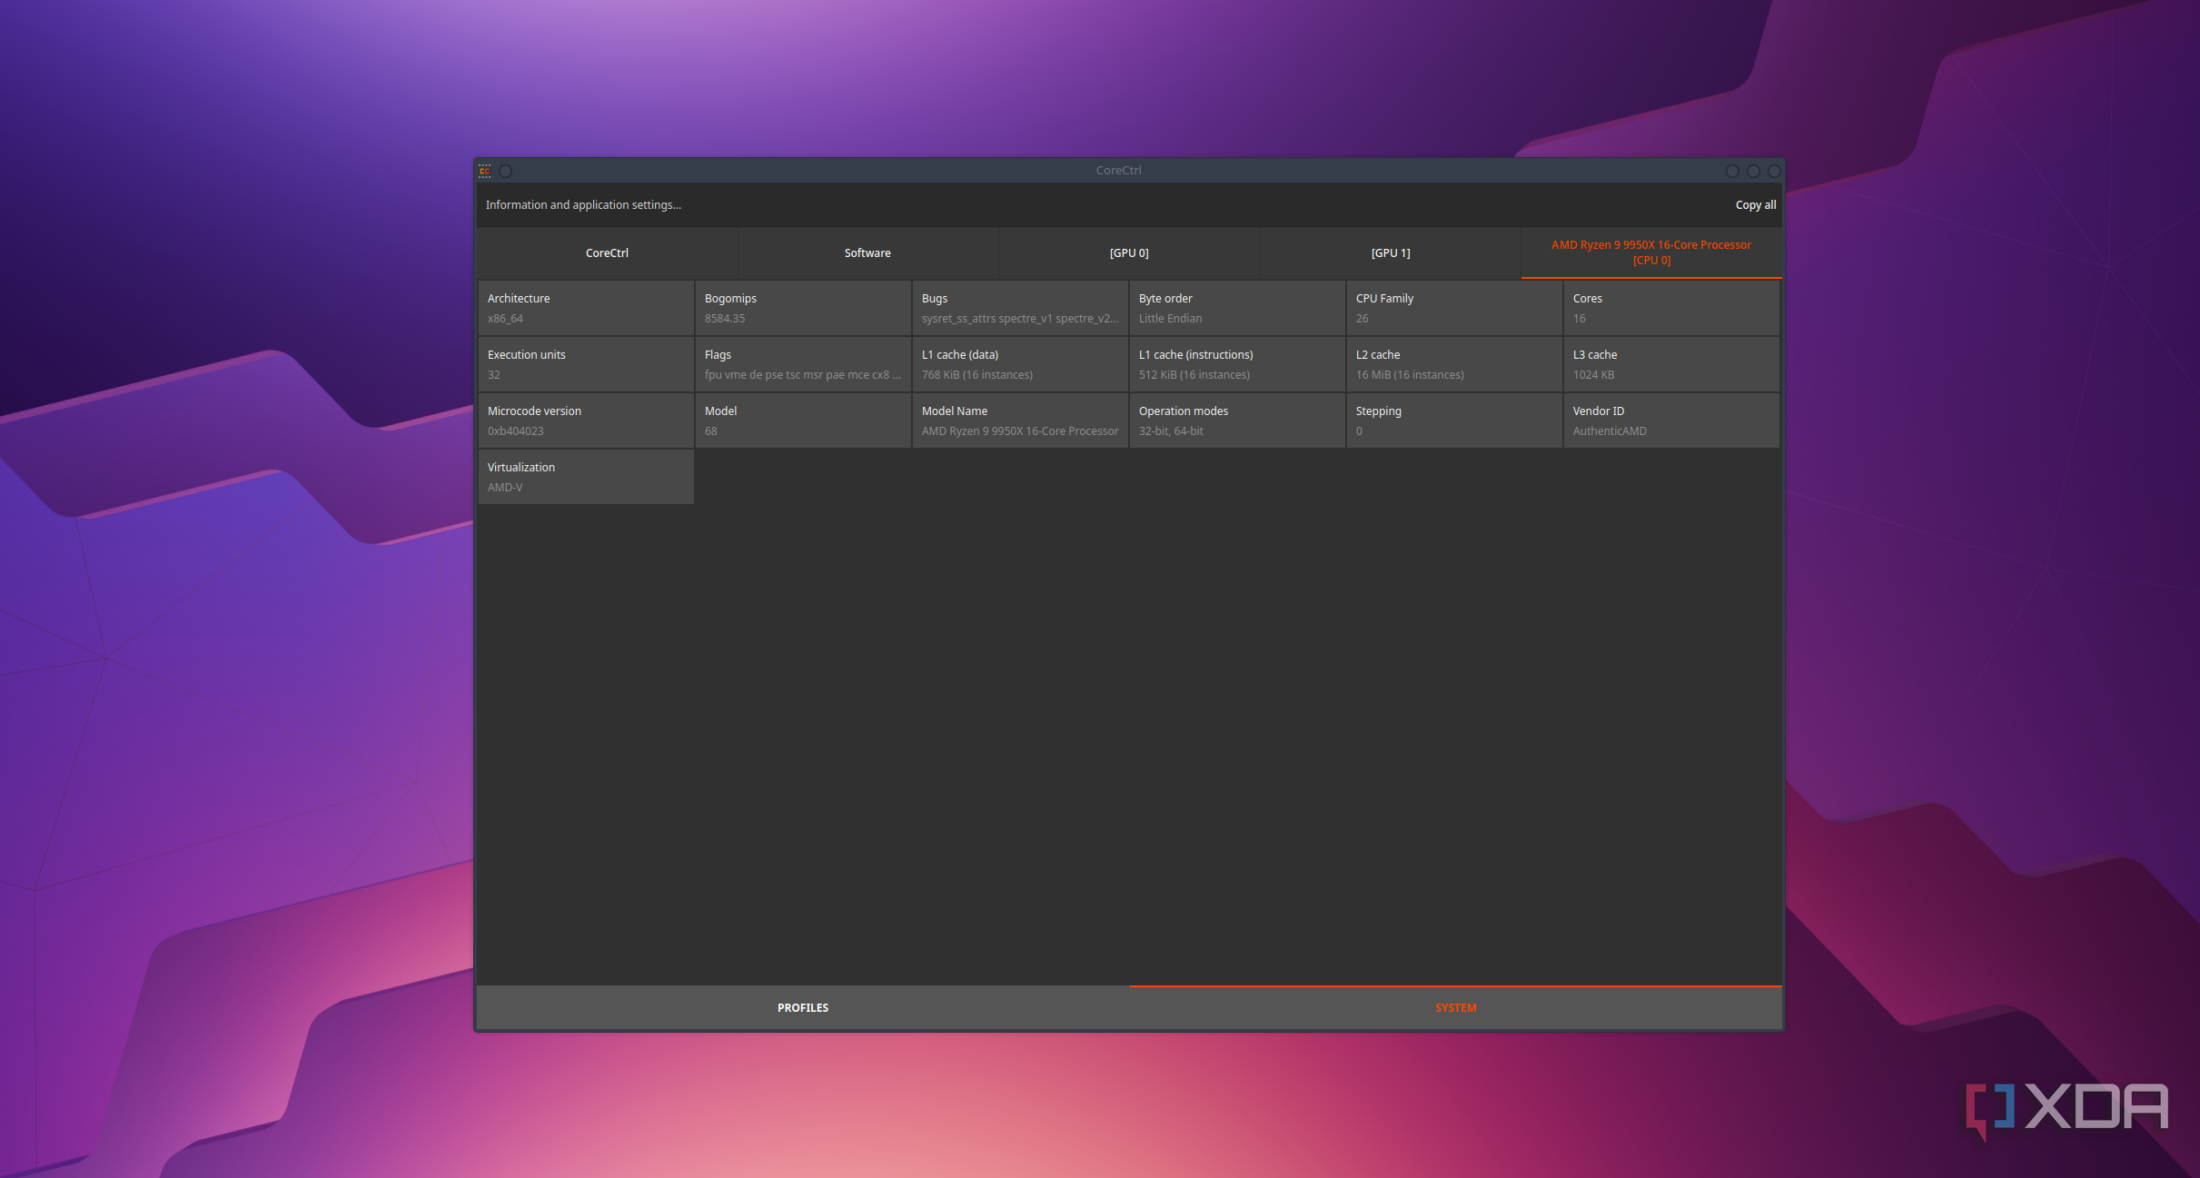Switch to the Software tab

point(867,253)
